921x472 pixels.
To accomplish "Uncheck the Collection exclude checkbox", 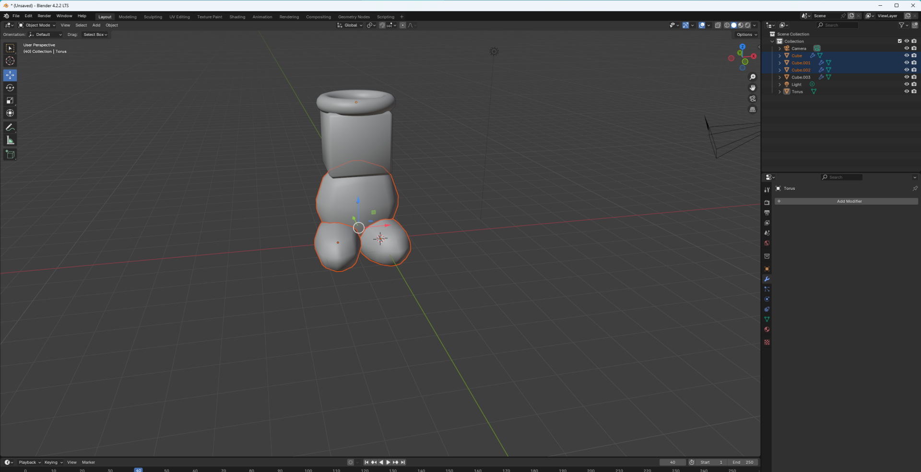I will (899, 41).
